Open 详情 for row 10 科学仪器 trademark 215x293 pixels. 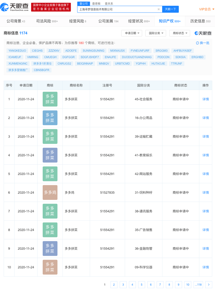(205, 267)
